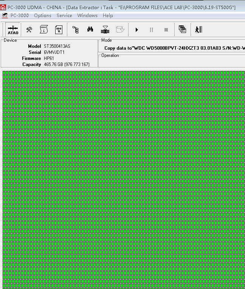Open the PC-3000 menu

[19, 16]
